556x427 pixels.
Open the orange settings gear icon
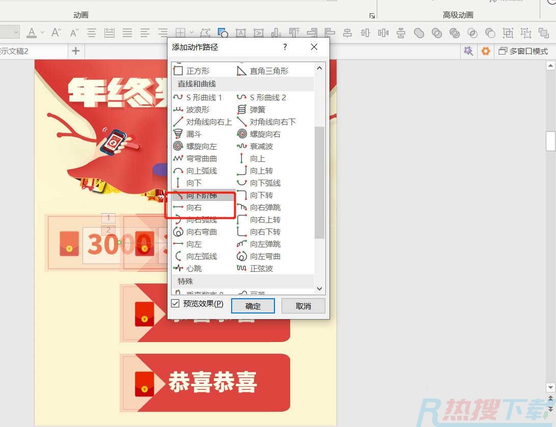tap(486, 51)
